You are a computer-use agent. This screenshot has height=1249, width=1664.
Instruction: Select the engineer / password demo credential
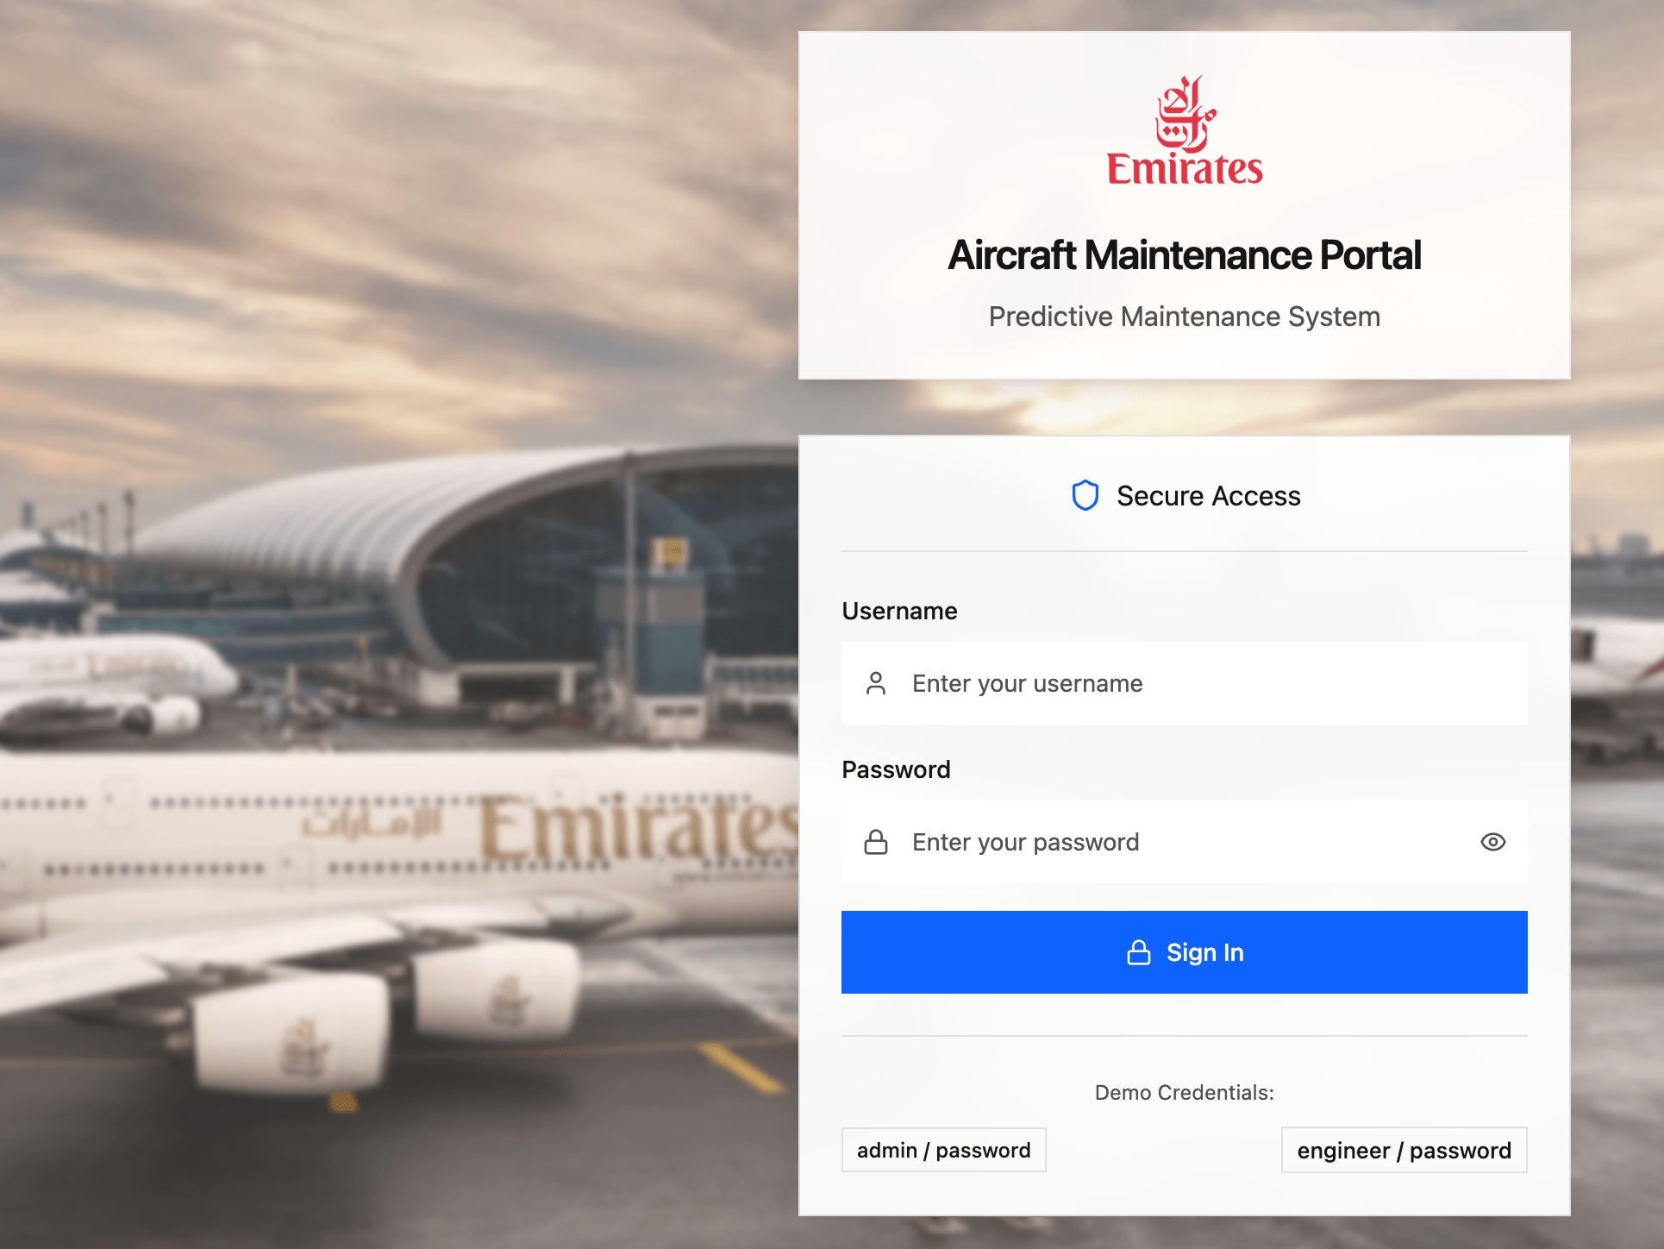tap(1404, 1150)
